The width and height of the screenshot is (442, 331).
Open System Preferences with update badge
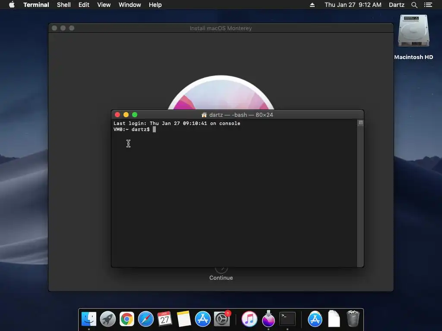[222, 319]
